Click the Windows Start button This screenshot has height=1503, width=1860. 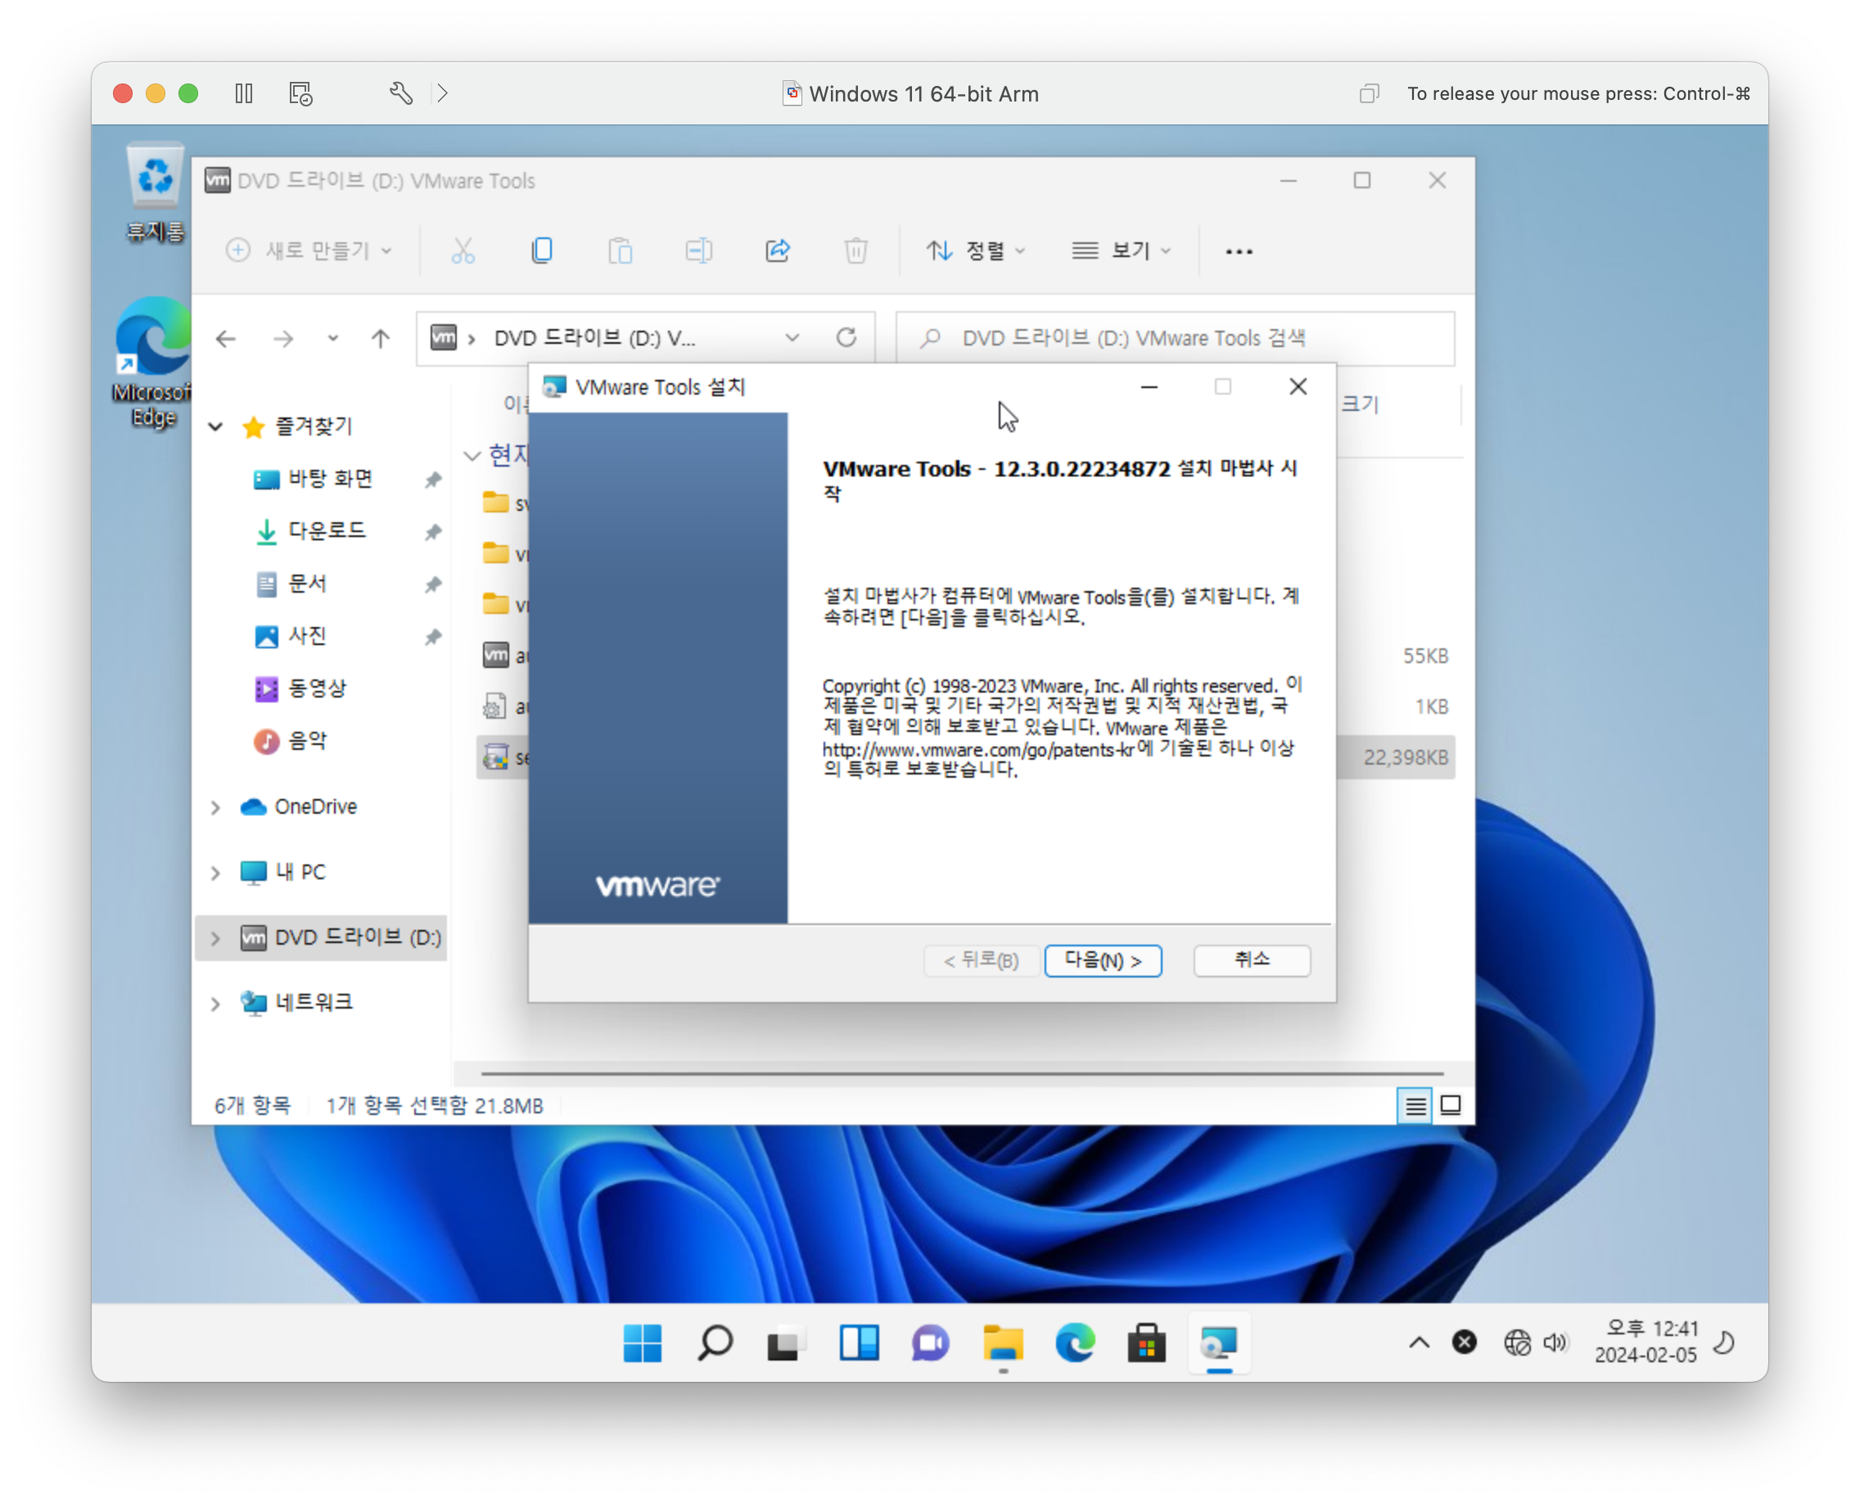[643, 1343]
